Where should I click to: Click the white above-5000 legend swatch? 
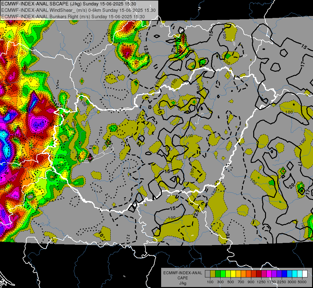[305, 274]
